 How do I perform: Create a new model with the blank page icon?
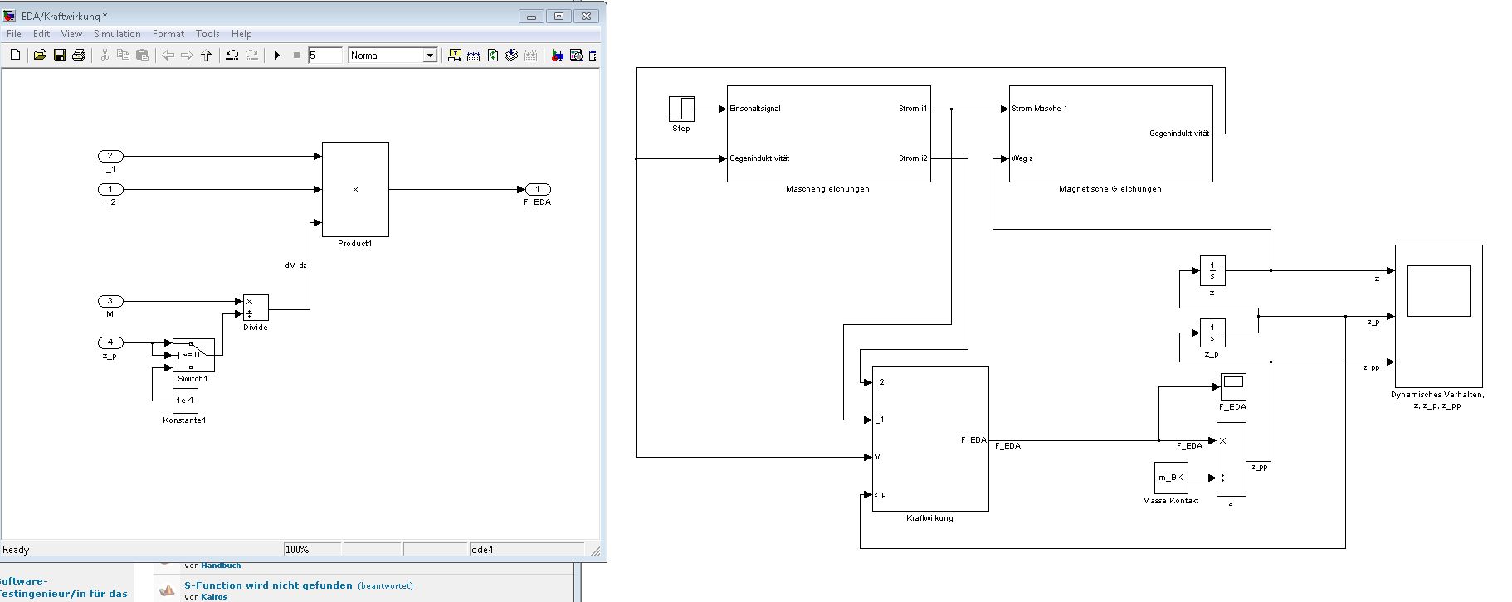tap(15, 56)
